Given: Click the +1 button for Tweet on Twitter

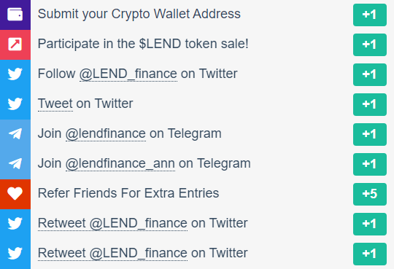Looking at the screenshot, I should [370, 104].
